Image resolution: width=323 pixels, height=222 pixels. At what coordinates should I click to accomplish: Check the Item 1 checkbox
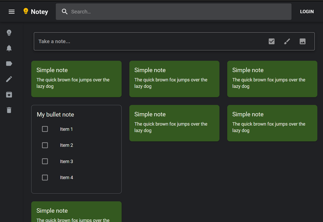tap(45, 129)
